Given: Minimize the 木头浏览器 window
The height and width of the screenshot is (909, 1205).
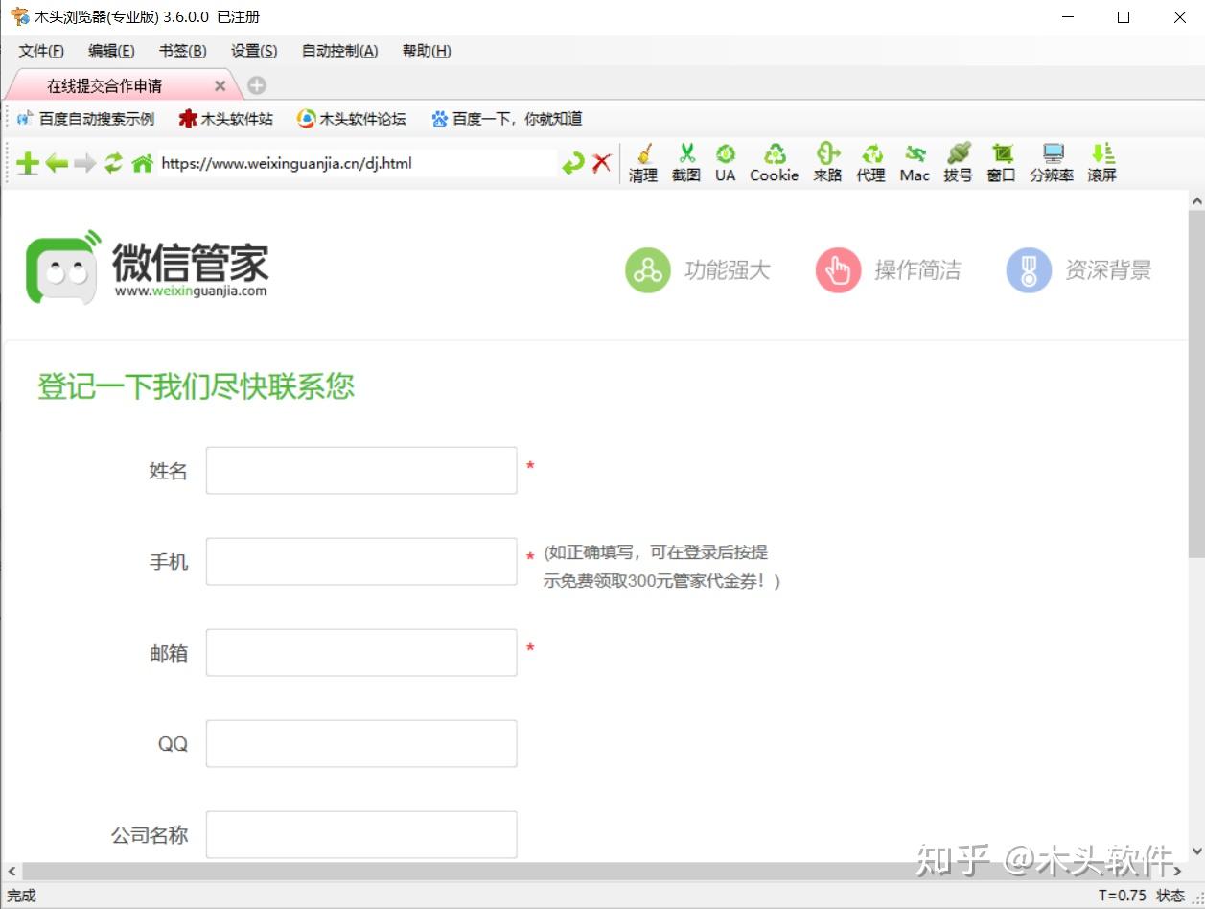Looking at the screenshot, I should (1067, 17).
